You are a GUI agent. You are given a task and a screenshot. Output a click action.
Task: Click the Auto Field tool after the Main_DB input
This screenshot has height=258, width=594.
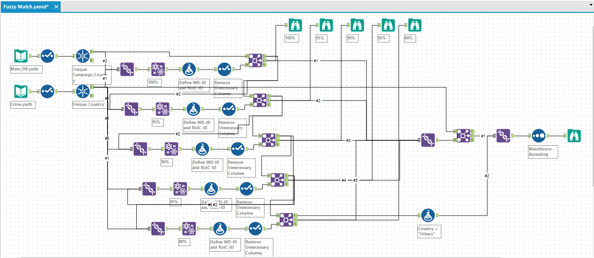[x=47, y=56]
